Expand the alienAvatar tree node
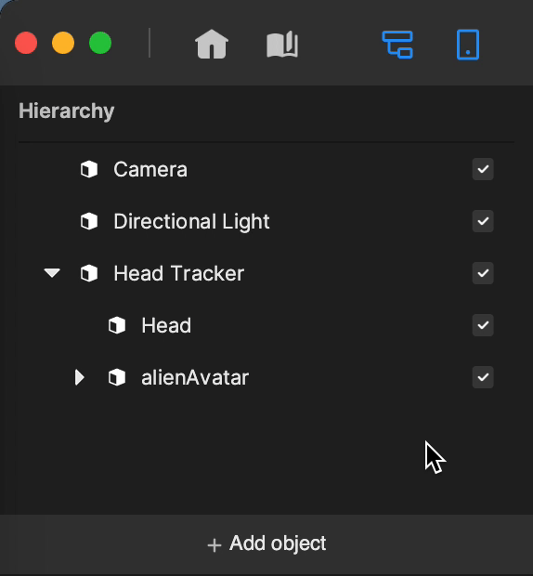Screen dimensions: 533x576 (x=79, y=377)
